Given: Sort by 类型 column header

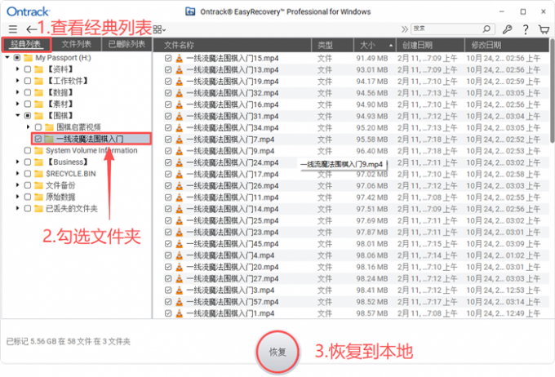Looking at the screenshot, I should 332,45.
